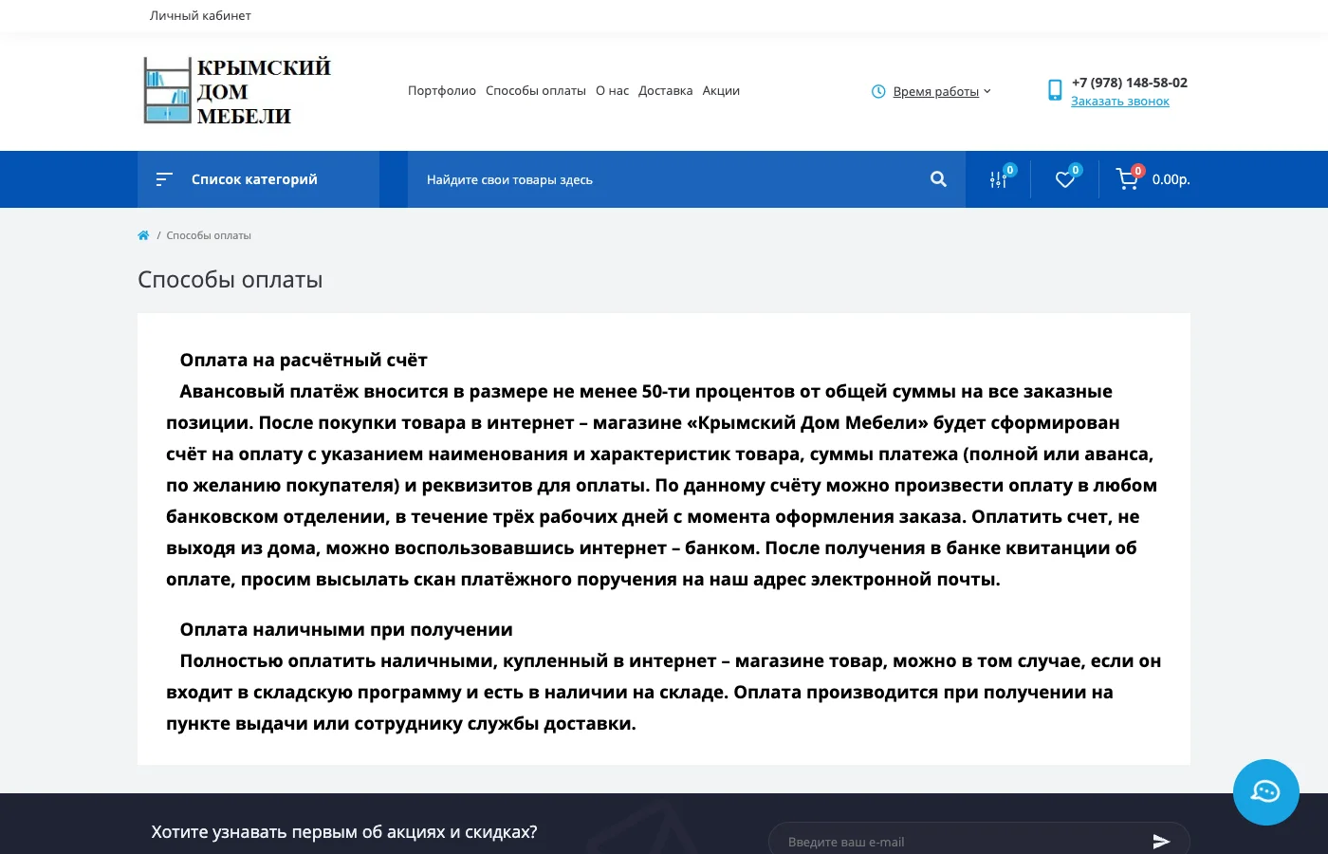Open the live chat bubble
The image size is (1328, 854).
(1265, 792)
